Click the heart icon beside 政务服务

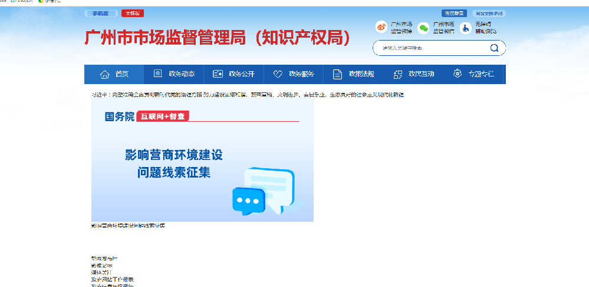point(278,74)
